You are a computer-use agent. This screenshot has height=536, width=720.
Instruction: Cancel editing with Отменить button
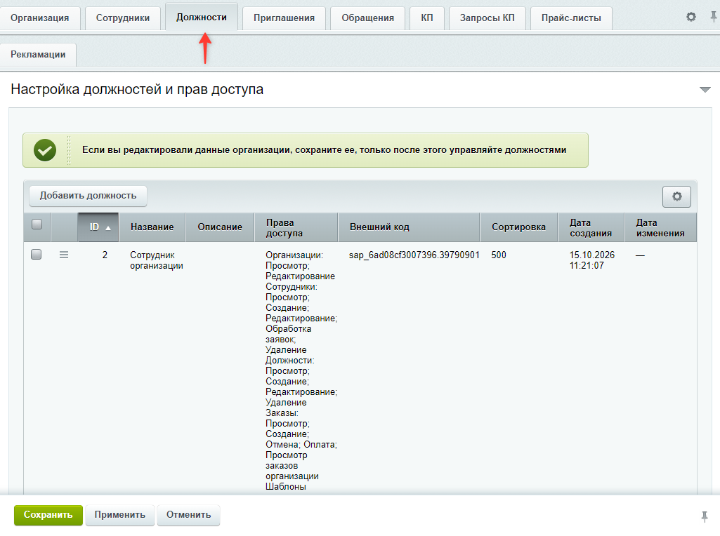tap(189, 515)
